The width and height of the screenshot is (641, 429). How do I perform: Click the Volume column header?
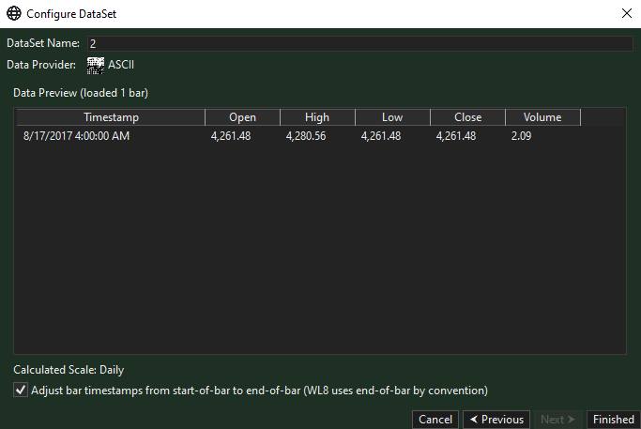tap(542, 117)
